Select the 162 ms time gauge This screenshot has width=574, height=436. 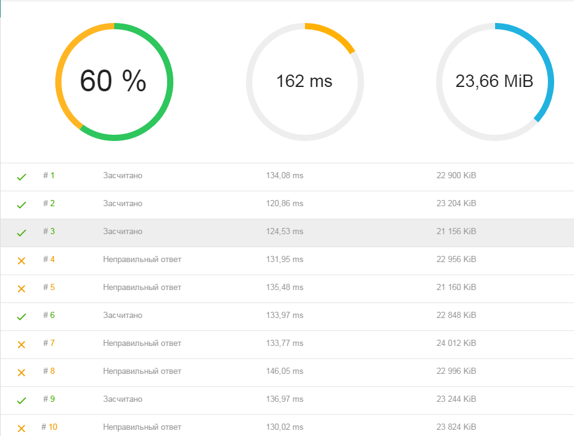pos(304,81)
